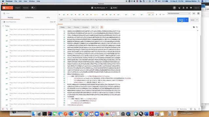Switch two-pane layout icon in status bar
This screenshot has height=117, width=209.
pos(191,109)
